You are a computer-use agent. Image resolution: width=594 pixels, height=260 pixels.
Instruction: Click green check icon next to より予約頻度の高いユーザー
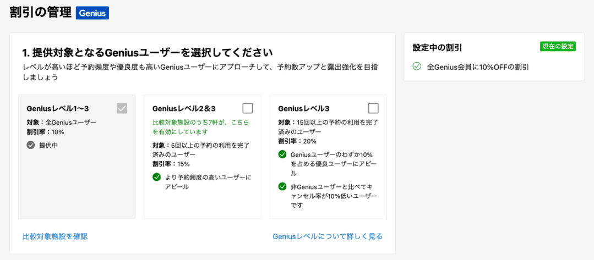(x=157, y=177)
